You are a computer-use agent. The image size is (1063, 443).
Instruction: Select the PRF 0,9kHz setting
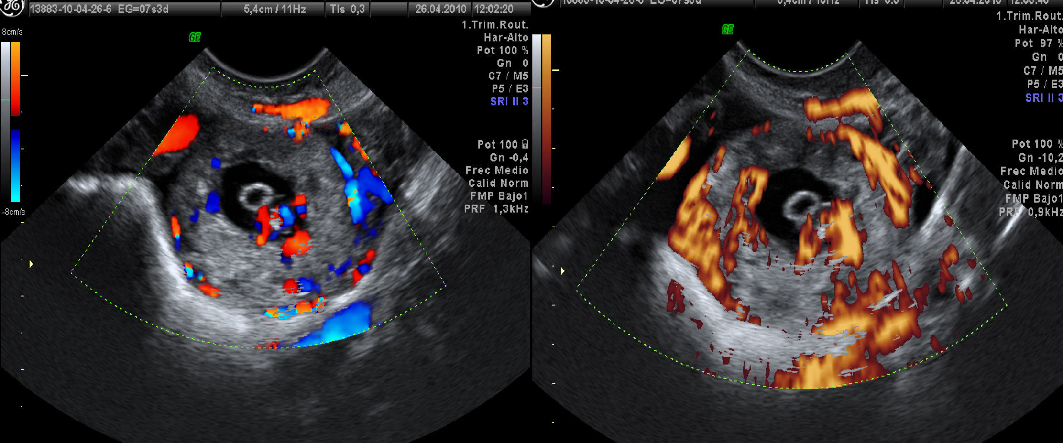click(1030, 211)
